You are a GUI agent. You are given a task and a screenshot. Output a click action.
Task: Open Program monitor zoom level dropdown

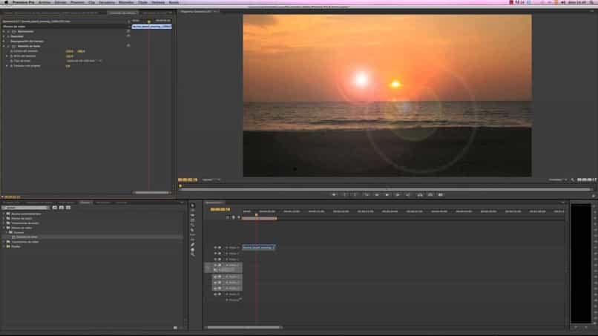tap(211, 179)
